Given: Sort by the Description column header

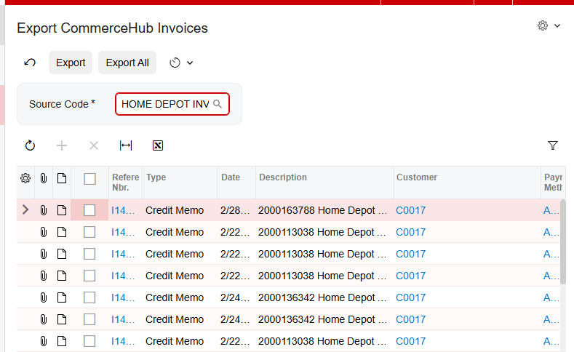Looking at the screenshot, I should pyautogui.click(x=324, y=183).
